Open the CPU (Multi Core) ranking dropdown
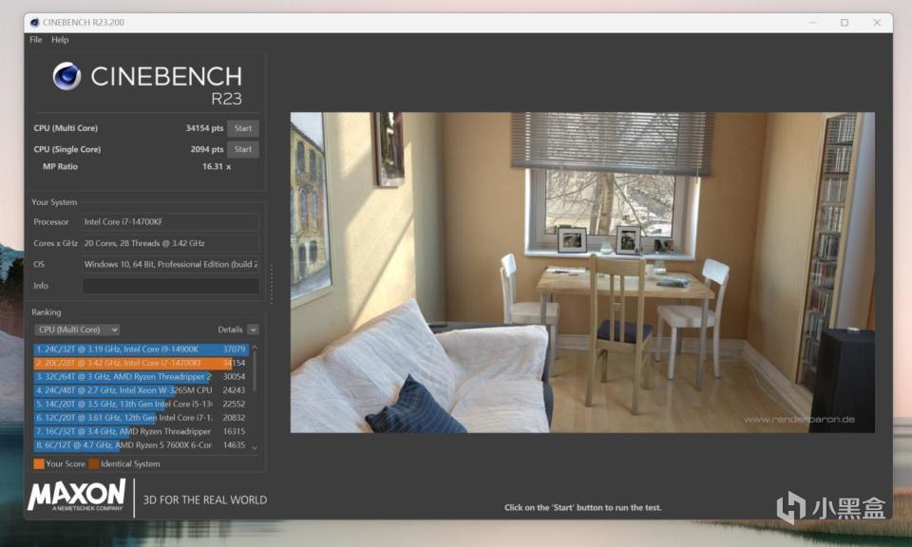Image resolution: width=912 pixels, height=547 pixels. pos(77,330)
